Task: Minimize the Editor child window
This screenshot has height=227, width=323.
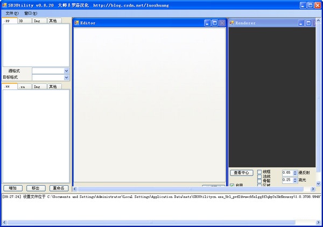Action: click(x=207, y=23)
